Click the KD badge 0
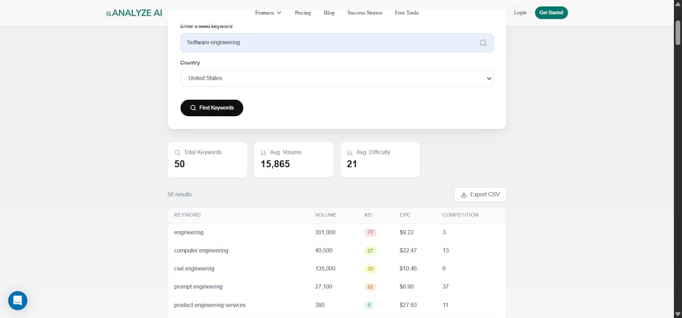Screen dimensions: 682x318 coord(369,305)
